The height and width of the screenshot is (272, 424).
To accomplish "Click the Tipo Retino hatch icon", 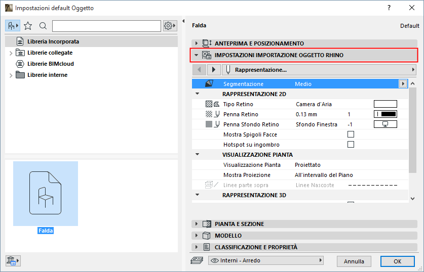I will tap(212, 104).
